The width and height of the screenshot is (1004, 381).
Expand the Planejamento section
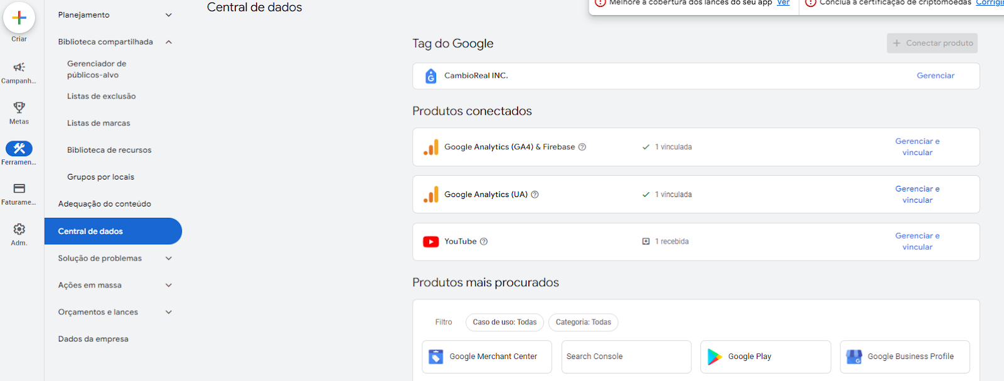[x=168, y=15]
